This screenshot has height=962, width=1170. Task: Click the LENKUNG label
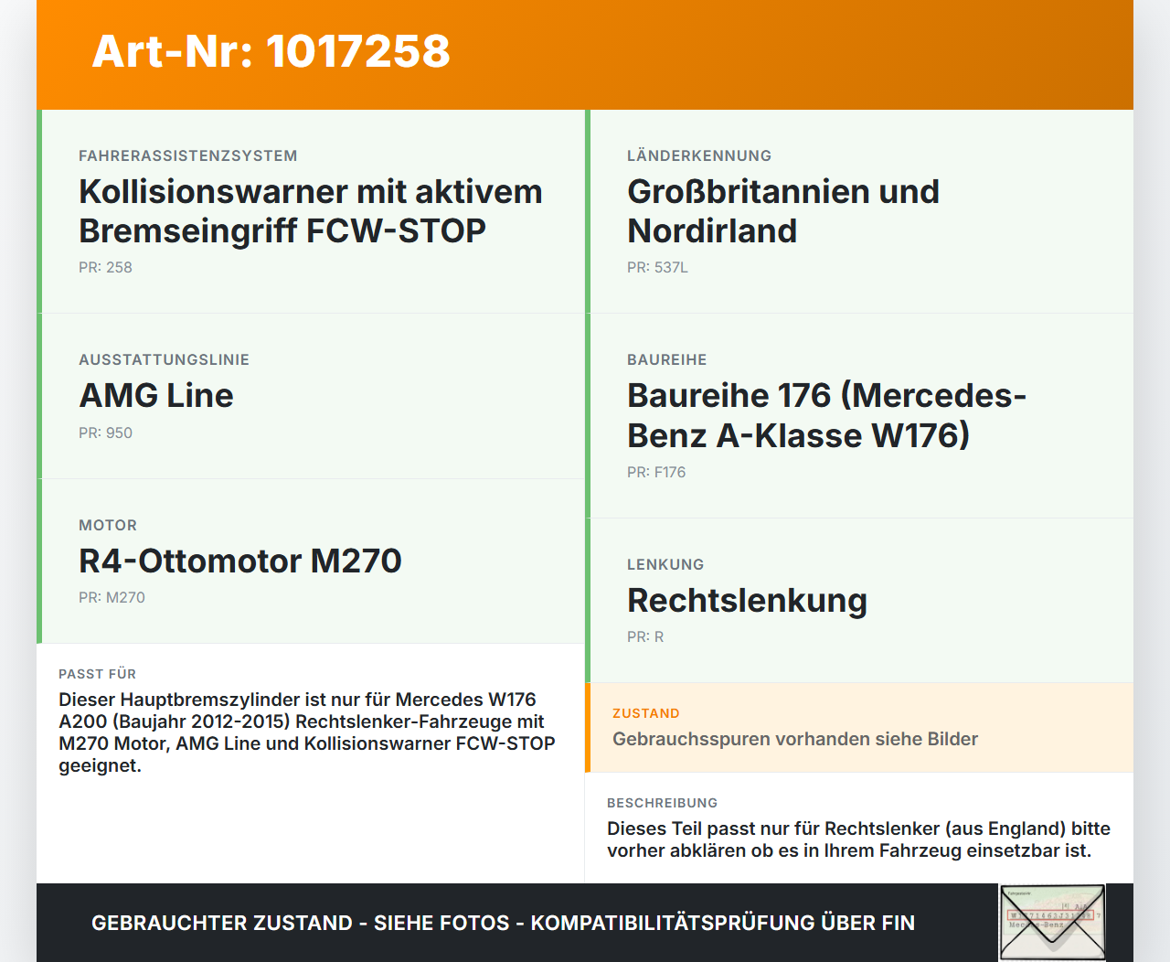pyautogui.click(x=665, y=564)
